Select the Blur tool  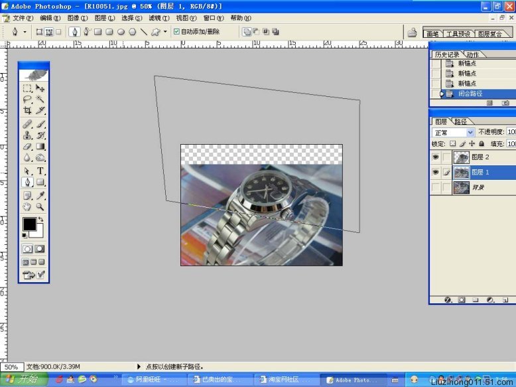coord(27,157)
